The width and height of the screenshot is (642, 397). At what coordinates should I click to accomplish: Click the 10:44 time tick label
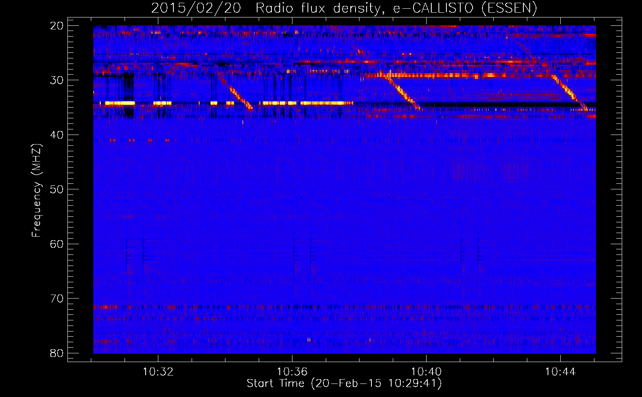560,372
